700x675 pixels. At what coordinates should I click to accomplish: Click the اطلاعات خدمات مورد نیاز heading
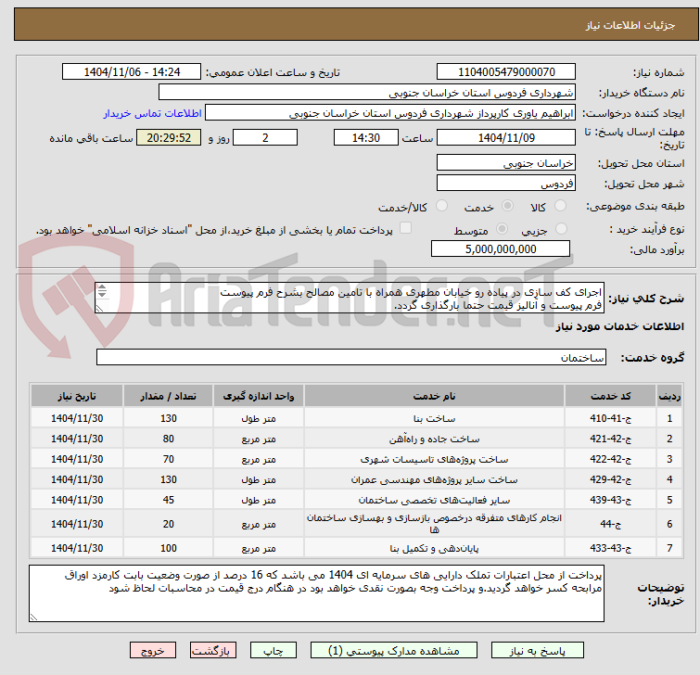click(619, 326)
